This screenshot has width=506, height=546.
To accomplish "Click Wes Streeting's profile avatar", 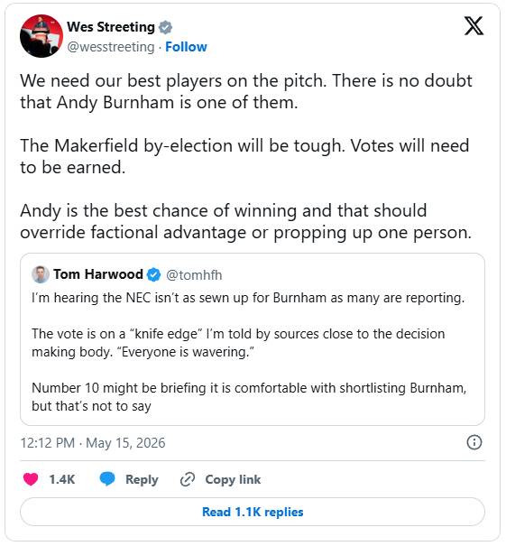I will [x=41, y=36].
